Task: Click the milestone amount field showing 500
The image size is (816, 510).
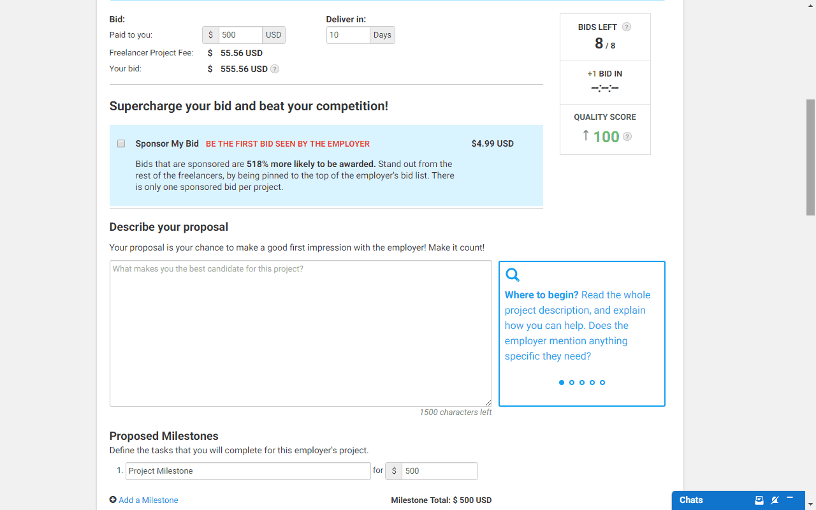Action: coord(439,471)
